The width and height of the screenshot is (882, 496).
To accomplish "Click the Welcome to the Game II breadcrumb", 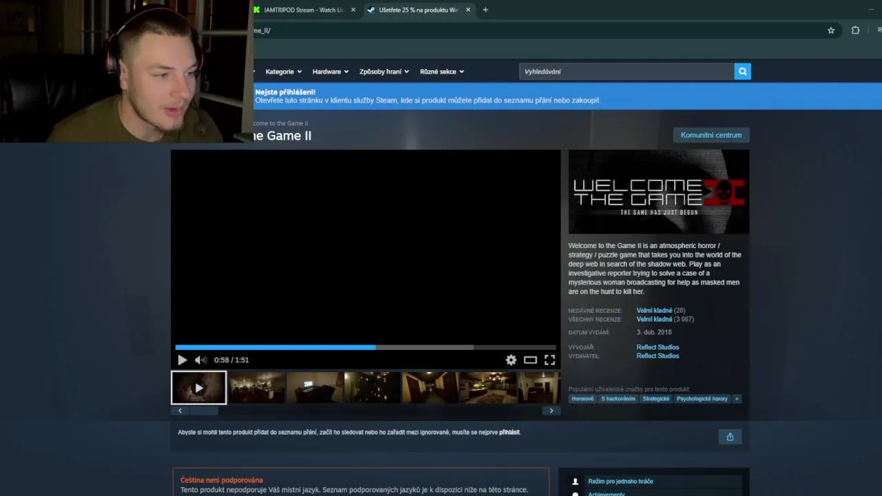I will (x=281, y=123).
